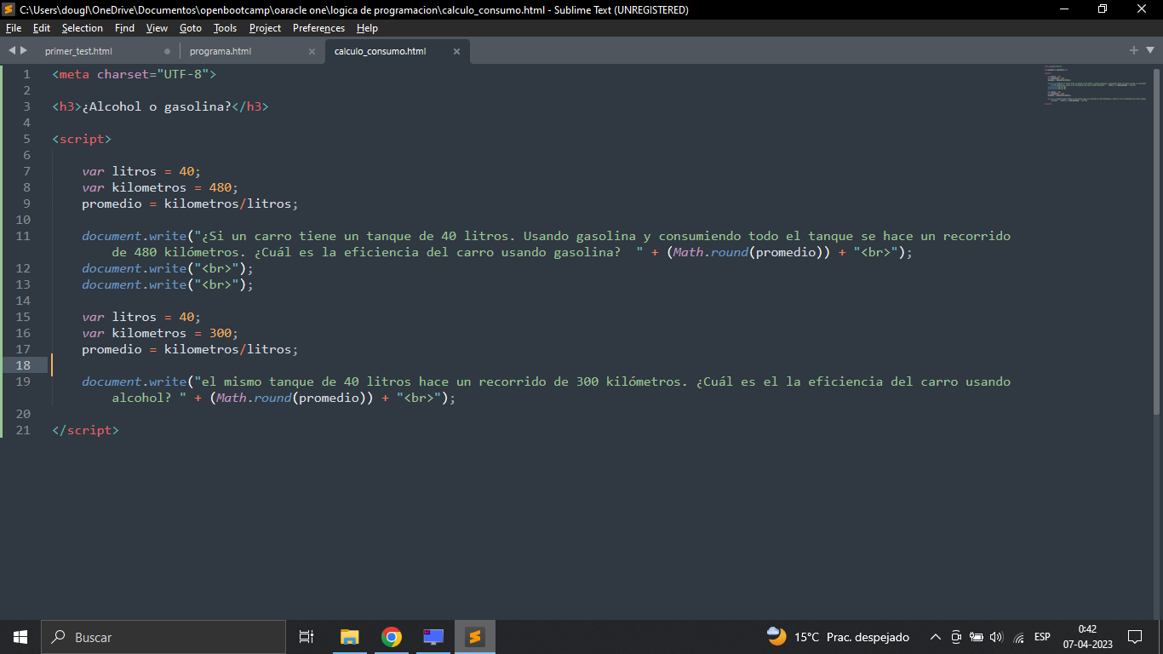The width and height of the screenshot is (1163, 654).
Task: Open File Explorer from the taskbar
Action: pyautogui.click(x=349, y=637)
